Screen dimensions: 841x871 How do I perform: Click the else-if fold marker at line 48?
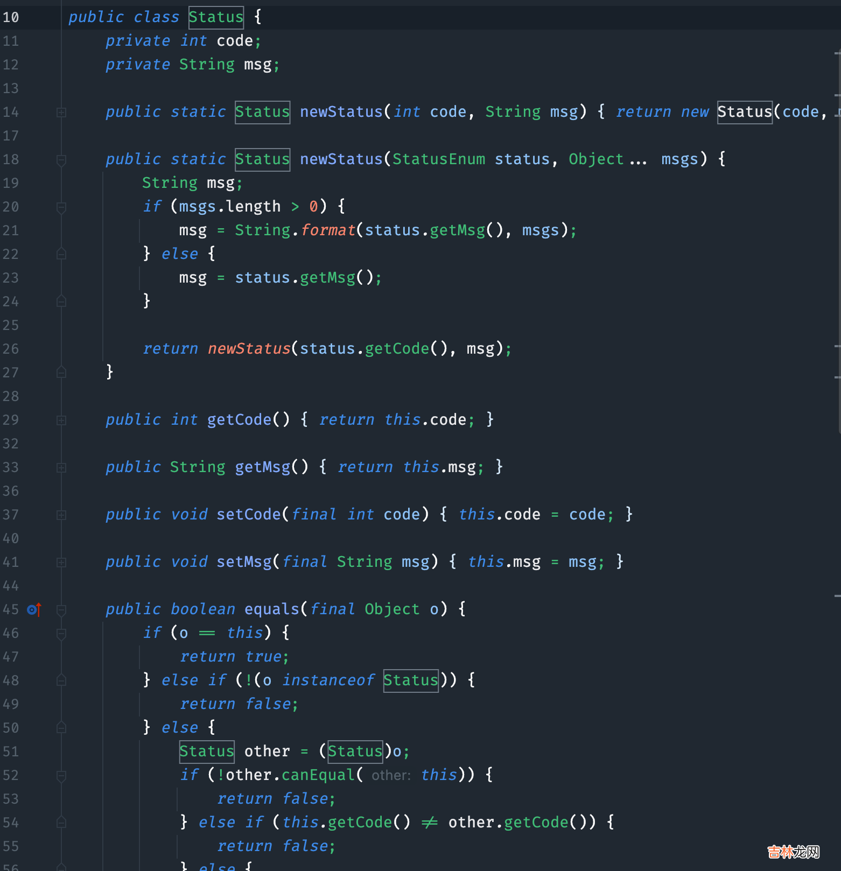click(61, 680)
